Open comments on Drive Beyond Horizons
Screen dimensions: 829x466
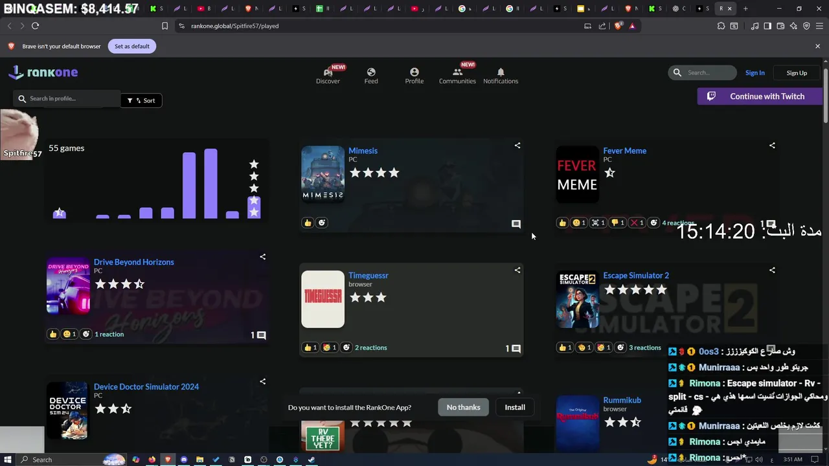(x=261, y=335)
